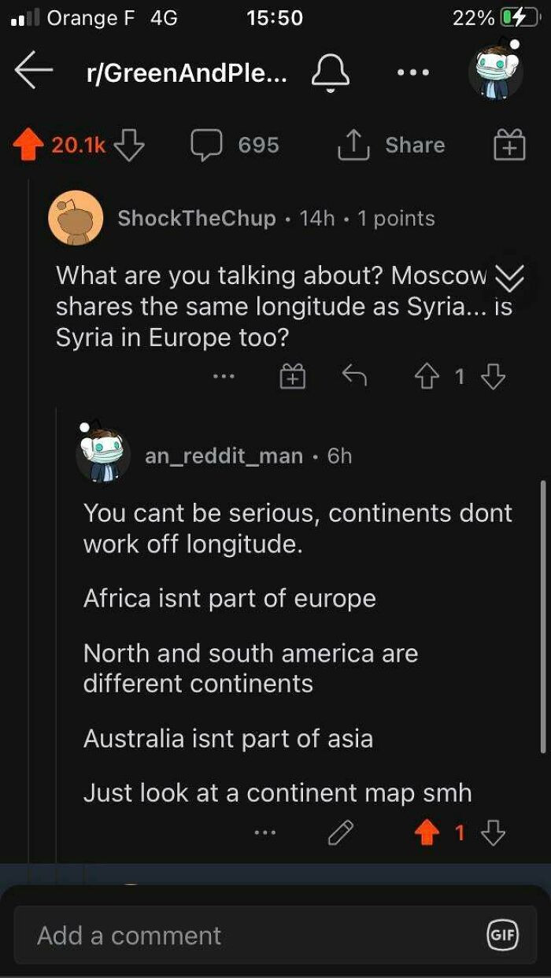This screenshot has width=551, height=978.
Task: Downvote ShockTheChup's comment
Action: point(494,376)
